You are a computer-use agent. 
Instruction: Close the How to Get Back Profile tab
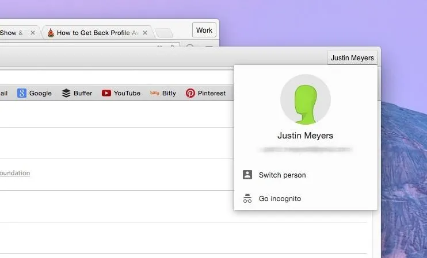click(x=145, y=33)
